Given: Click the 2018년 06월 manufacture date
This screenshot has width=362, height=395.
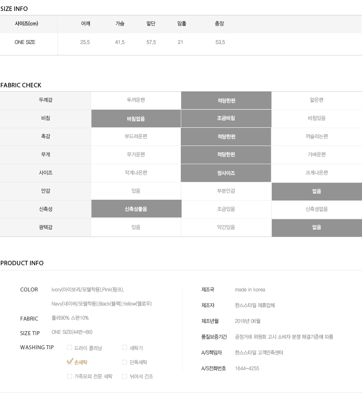Looking at the screenshot, I should (x=248, y=321).
